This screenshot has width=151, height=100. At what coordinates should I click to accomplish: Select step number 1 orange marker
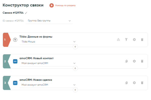click(7, 40)
